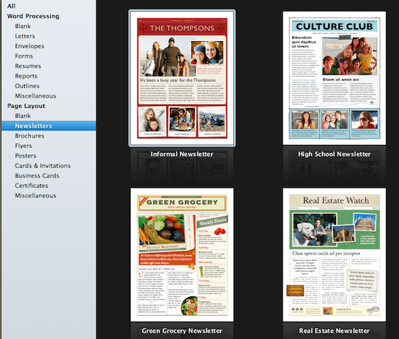Browse Business Cards templates
This screenshot has height=339, width=399.
click(37, 175)
